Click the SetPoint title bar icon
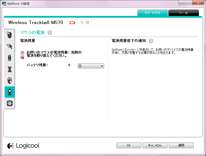This screenshot has width=206, height=156. pos(4,4)
